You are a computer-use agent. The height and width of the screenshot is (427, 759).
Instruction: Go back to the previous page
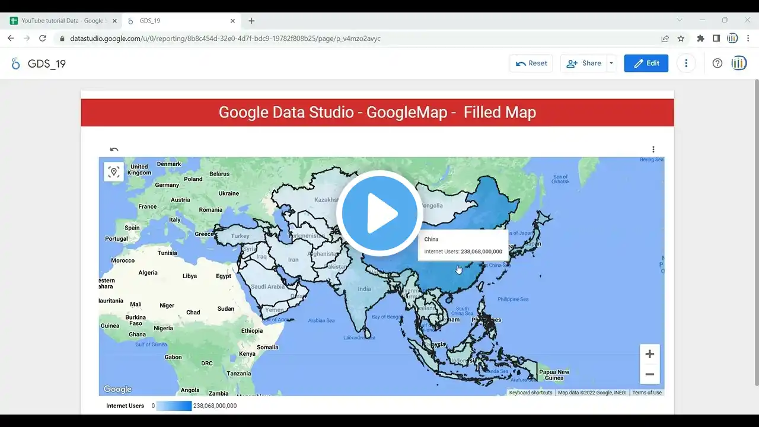(x=11, y=38)
